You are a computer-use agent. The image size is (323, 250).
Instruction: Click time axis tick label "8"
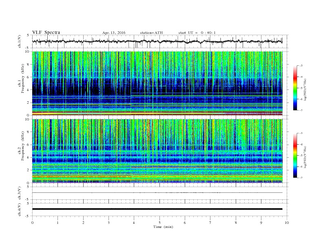(236, 223)
